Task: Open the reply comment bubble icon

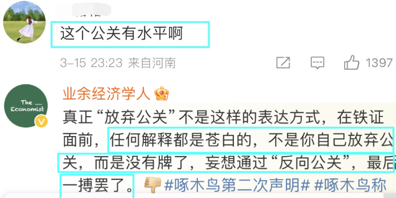Action: pyautogui.click(x=317, y=62)
